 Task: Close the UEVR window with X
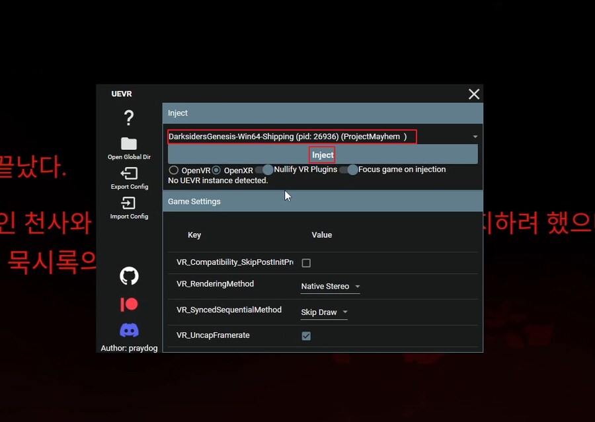click(x=474, y=94)
